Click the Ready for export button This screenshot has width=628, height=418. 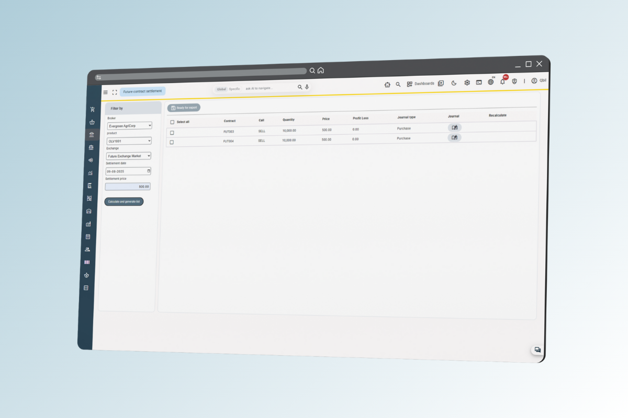(184, 108)
